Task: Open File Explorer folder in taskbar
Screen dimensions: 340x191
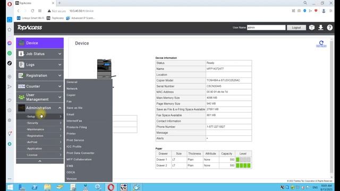Action: tap(47, 187)
